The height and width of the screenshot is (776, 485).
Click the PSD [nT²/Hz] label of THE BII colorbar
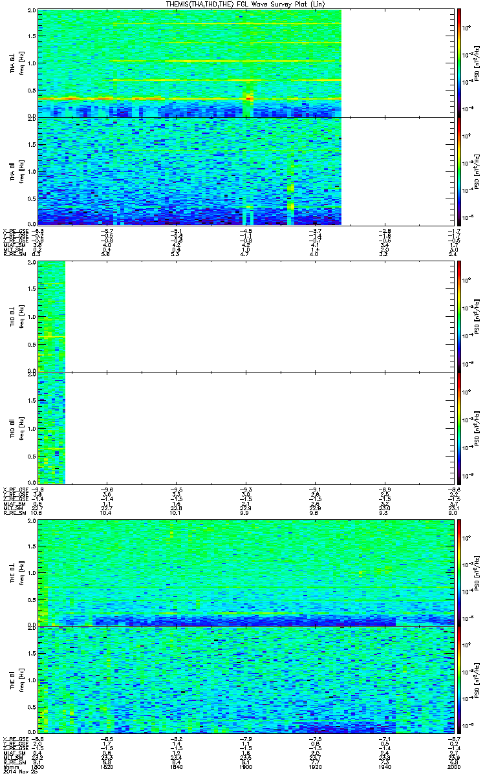click(x=477, y=680)
